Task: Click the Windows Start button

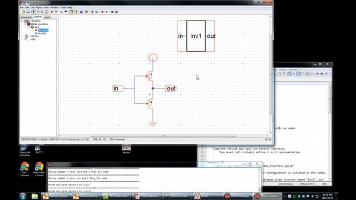Action: click(x=23, y=196)
